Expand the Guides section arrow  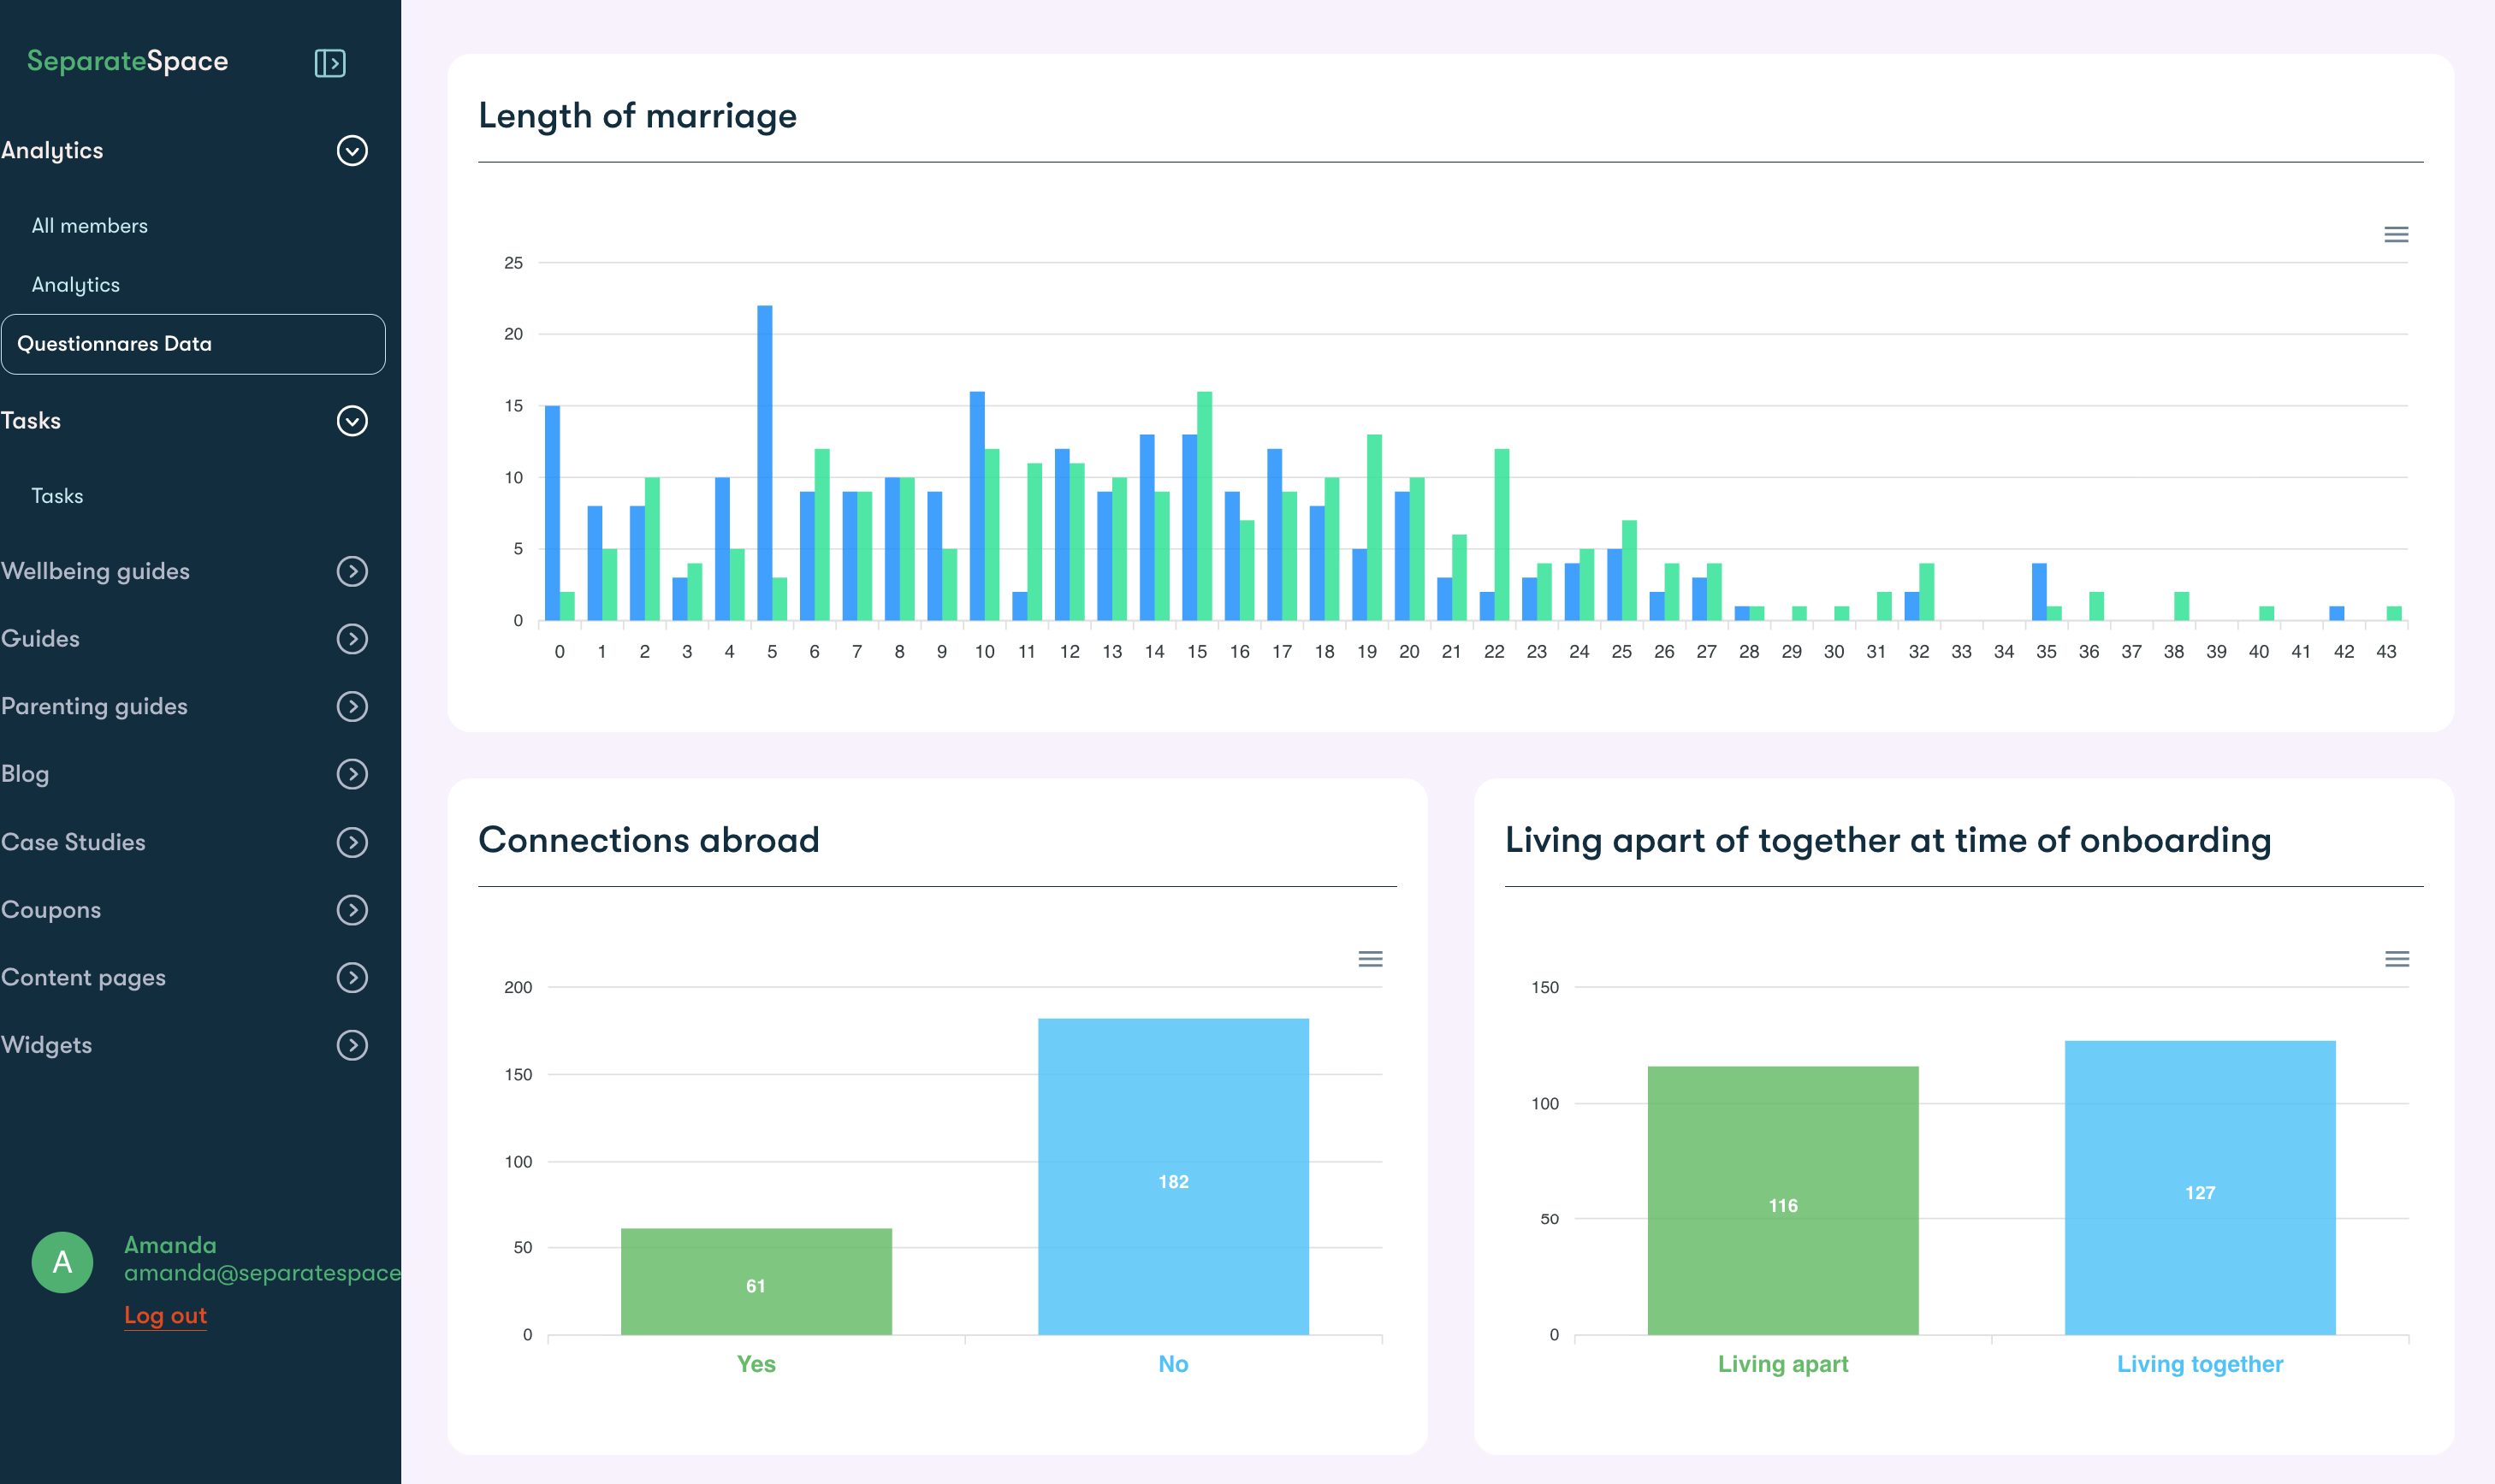[x=353, y=639]
